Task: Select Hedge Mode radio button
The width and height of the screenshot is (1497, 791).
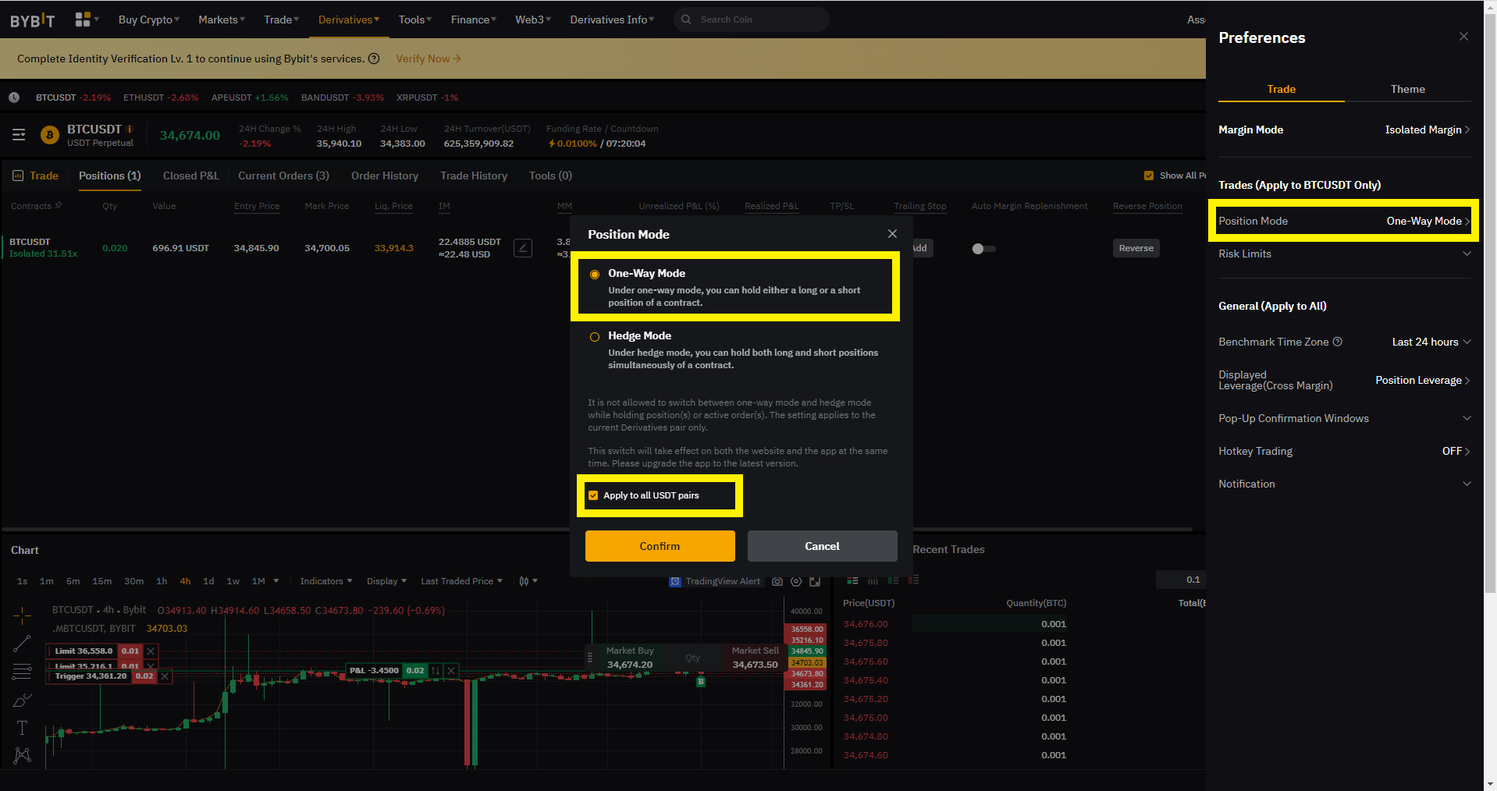Action: (x=595, y=337)
